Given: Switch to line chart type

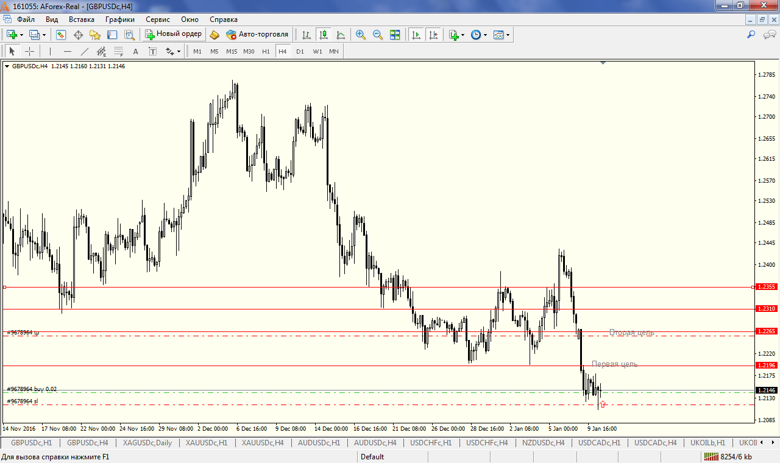Looking at the screenshot, I should [x=341, y=35].
